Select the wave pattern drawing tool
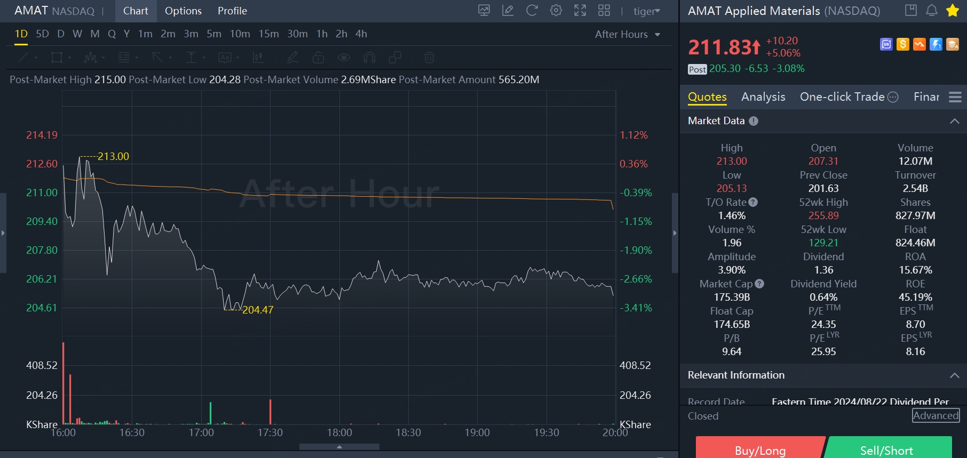 tap(90, 58)
